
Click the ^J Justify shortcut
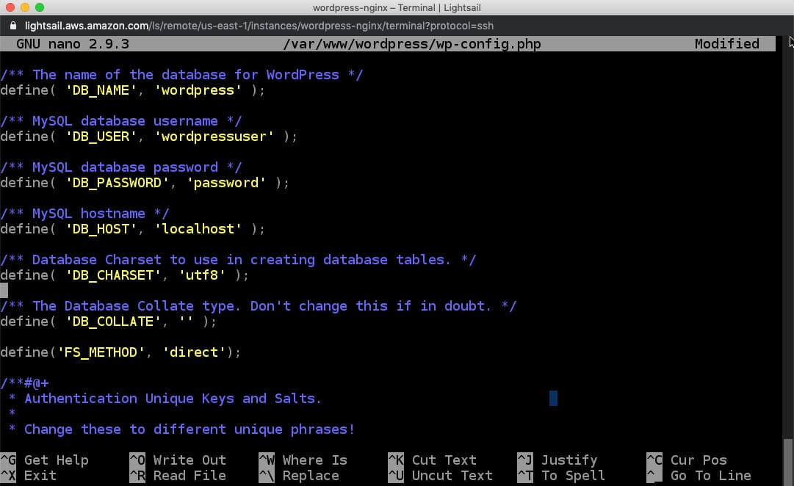coord(557,460)
